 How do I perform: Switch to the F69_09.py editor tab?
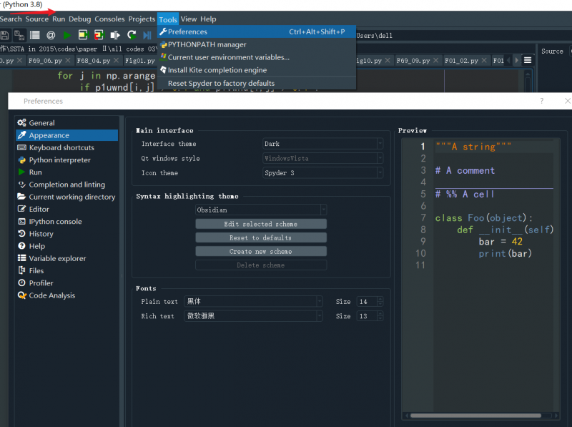pos(413,61)
